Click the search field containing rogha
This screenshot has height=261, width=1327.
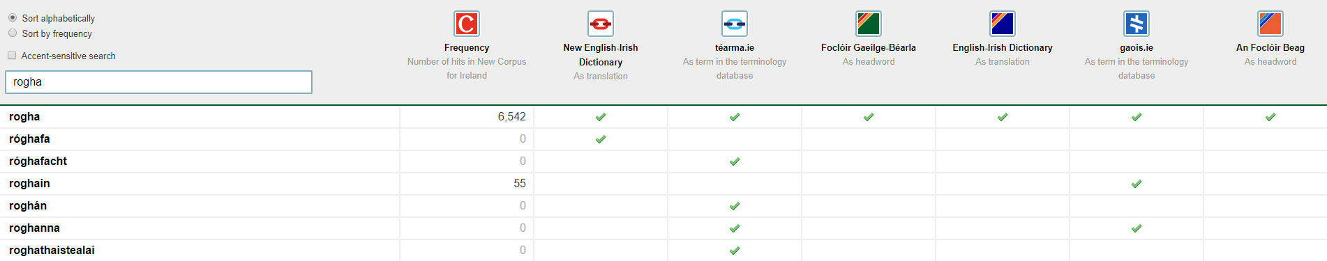[158, 82]
